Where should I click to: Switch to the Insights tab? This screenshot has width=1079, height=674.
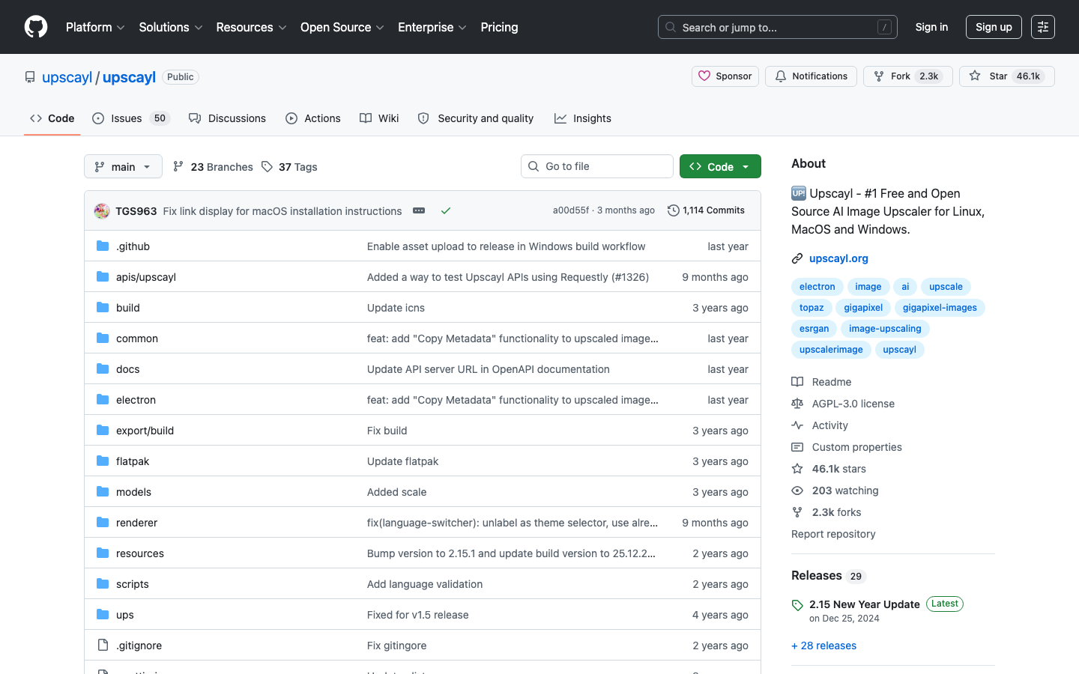click(x=583, y=118)
